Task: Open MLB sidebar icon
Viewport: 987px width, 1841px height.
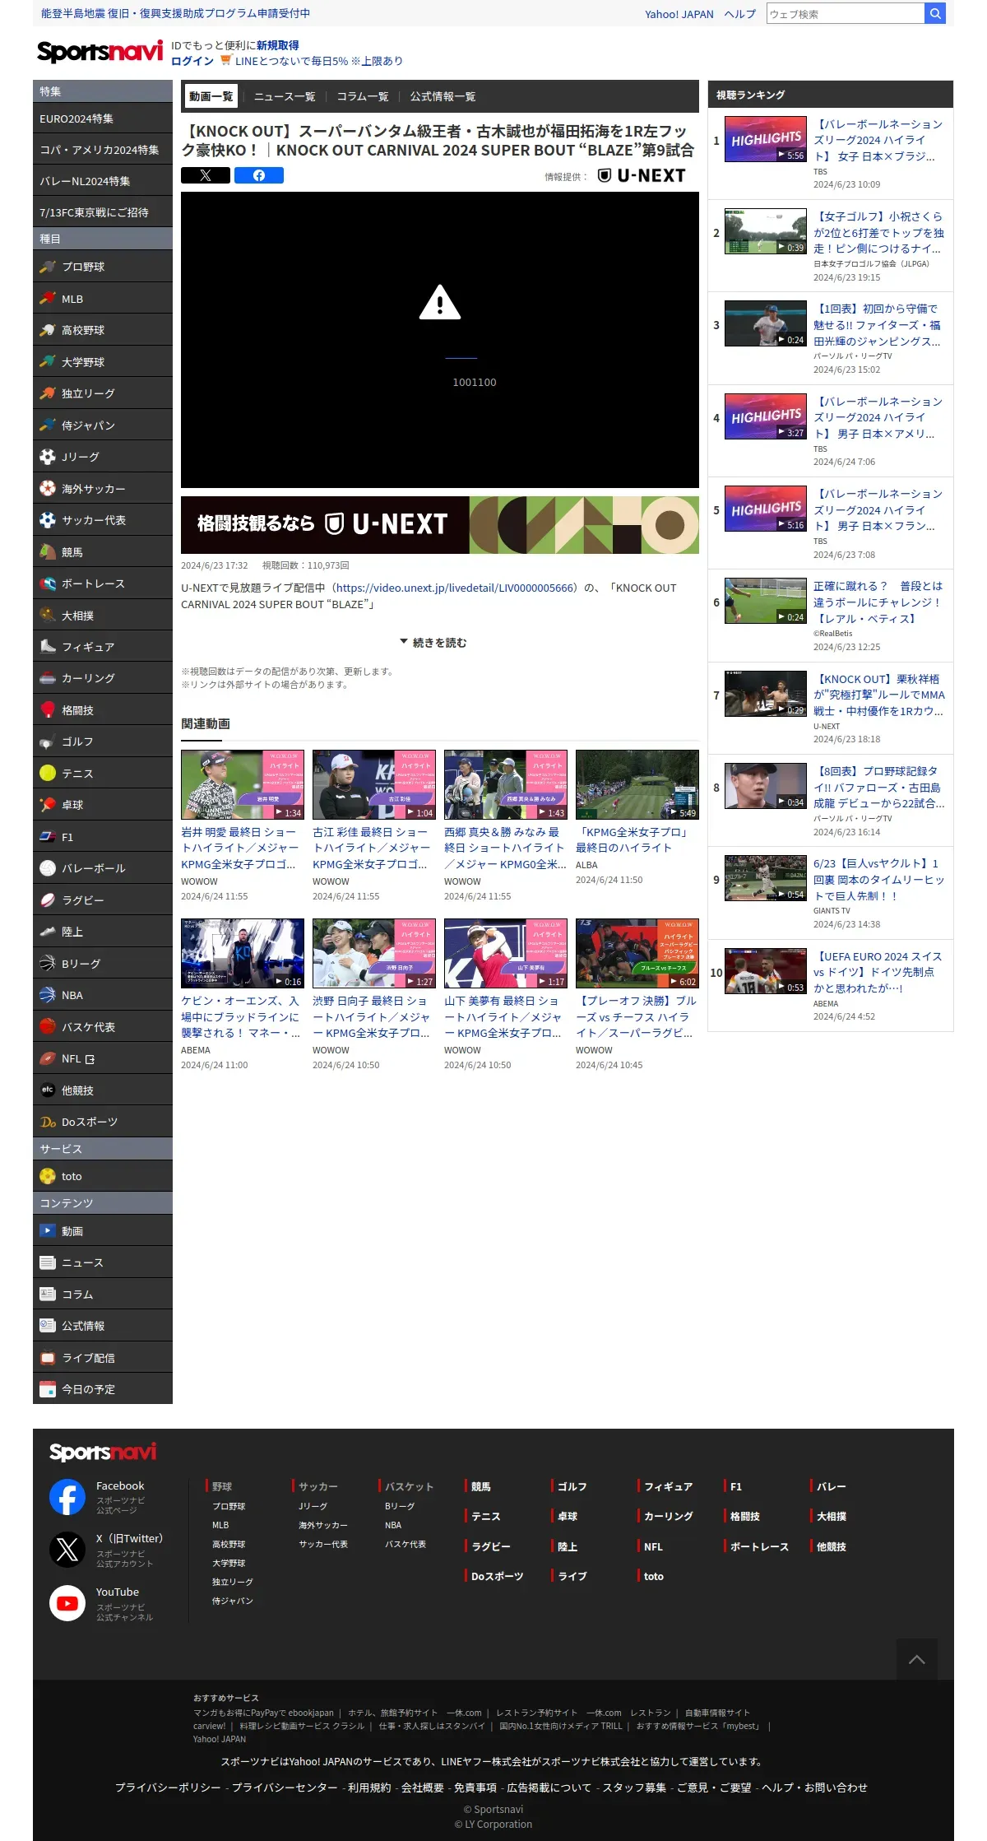Action: tap(48, 299)
